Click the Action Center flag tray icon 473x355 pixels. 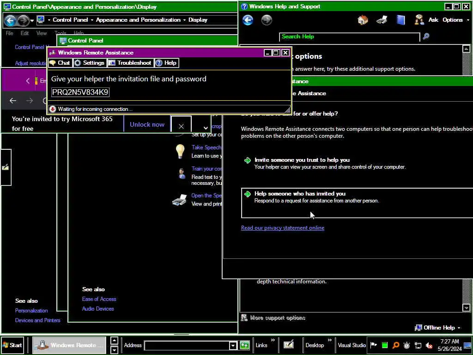coord(373,345)
